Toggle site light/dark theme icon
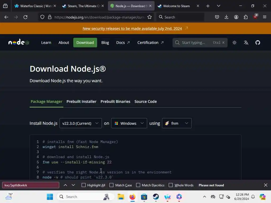The image size is (271, 203). [234, 43]
